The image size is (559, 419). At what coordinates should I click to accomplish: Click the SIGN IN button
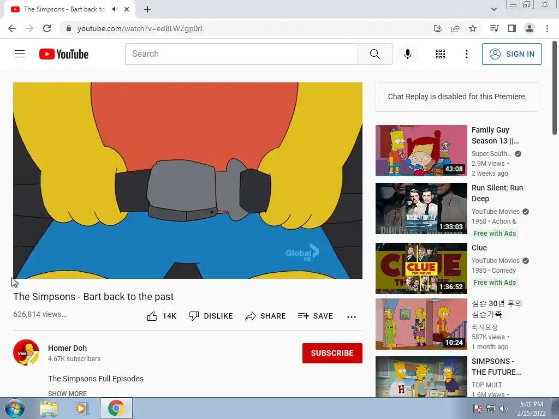(x=512, y=54)
